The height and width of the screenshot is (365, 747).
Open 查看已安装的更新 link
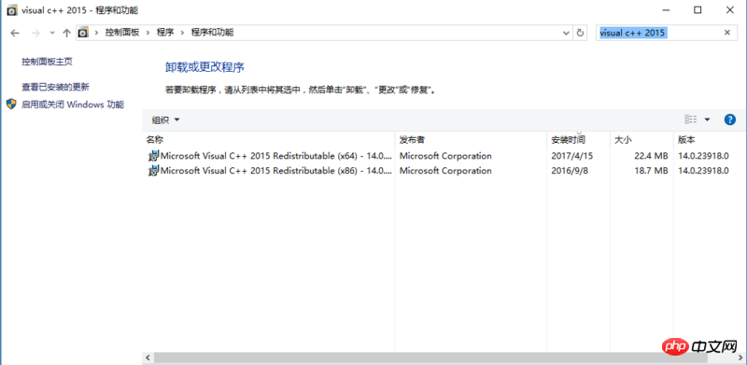(x=55, y=87)
